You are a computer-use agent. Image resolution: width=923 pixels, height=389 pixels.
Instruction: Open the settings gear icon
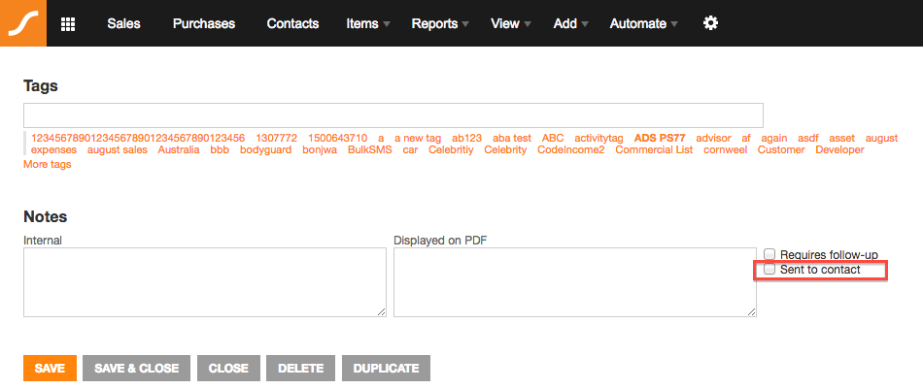711,23
